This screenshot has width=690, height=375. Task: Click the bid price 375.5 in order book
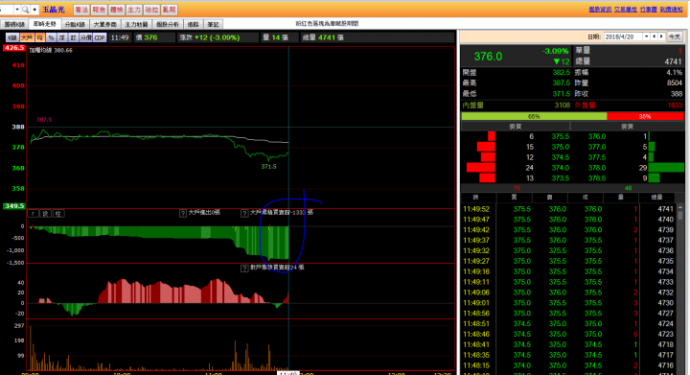click(x=561, y=136)
